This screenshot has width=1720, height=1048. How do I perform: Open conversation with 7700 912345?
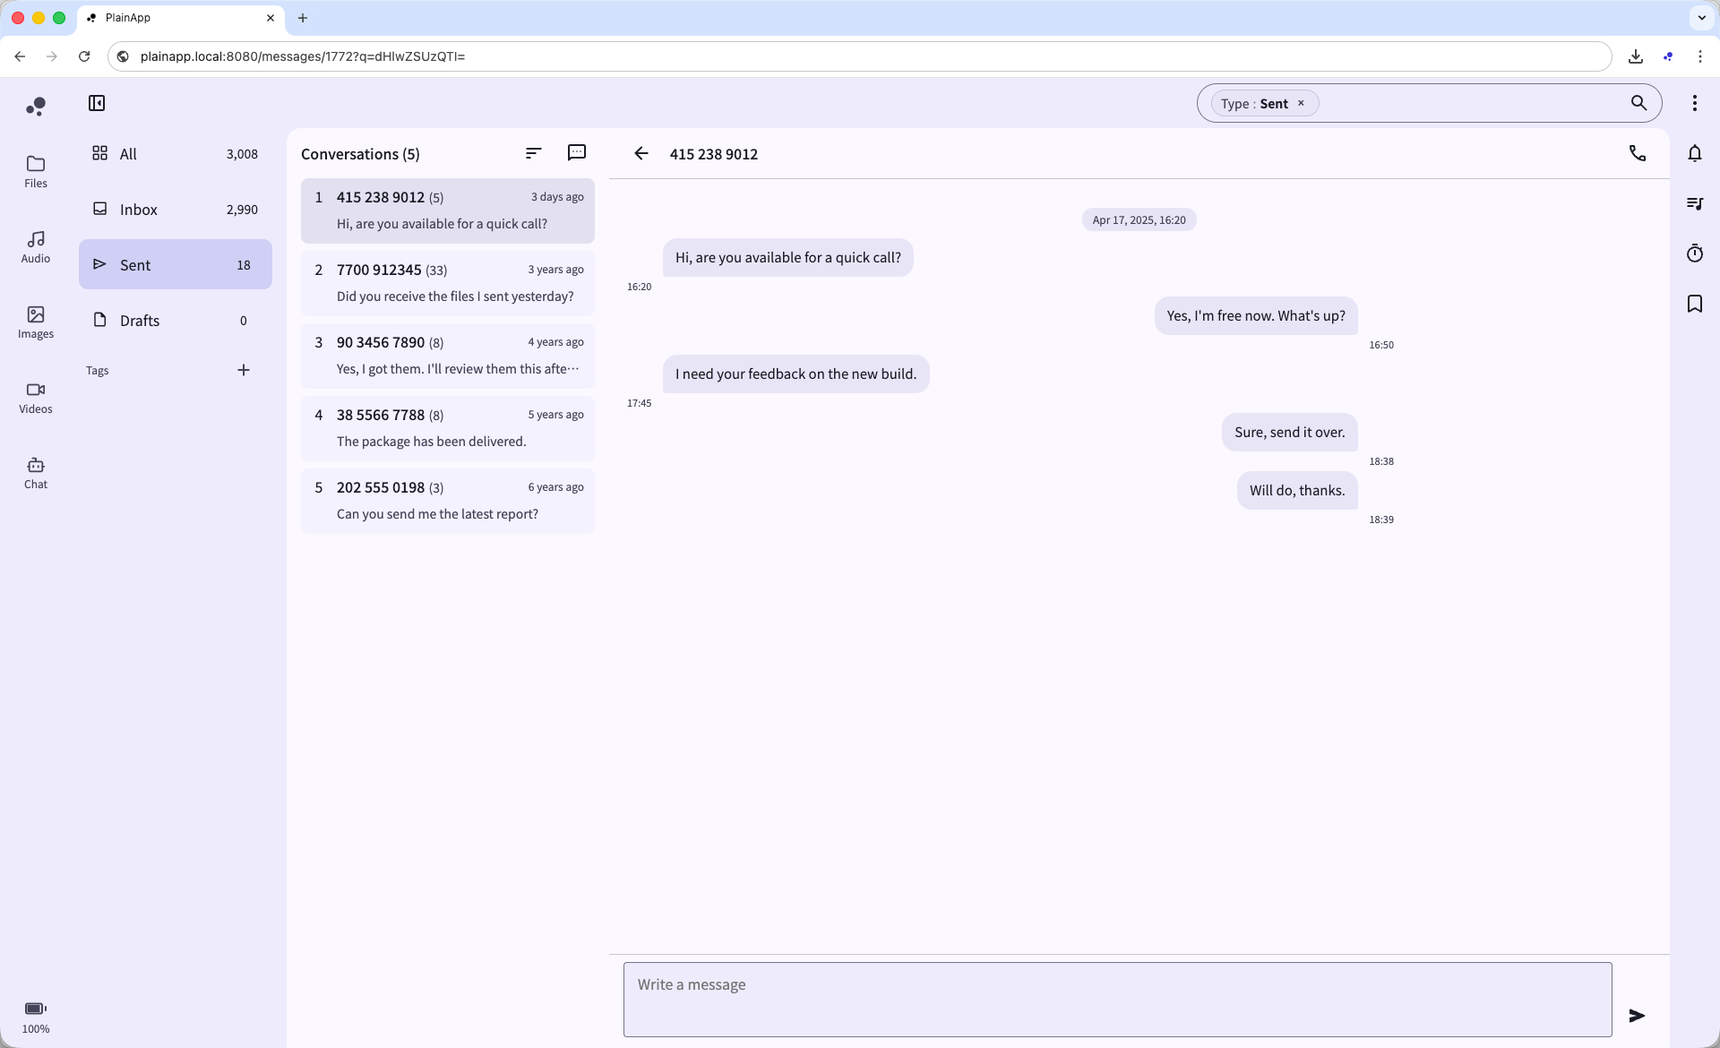point(448,283)
